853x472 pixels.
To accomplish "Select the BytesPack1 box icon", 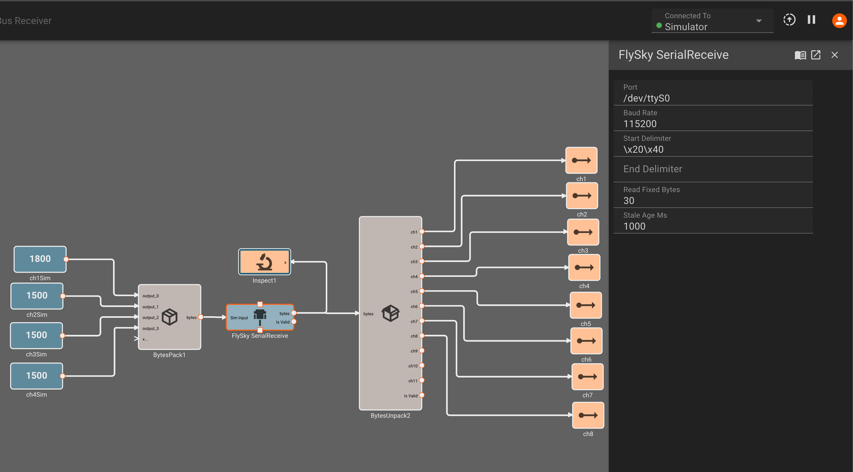I will click(x=170, y=317).
